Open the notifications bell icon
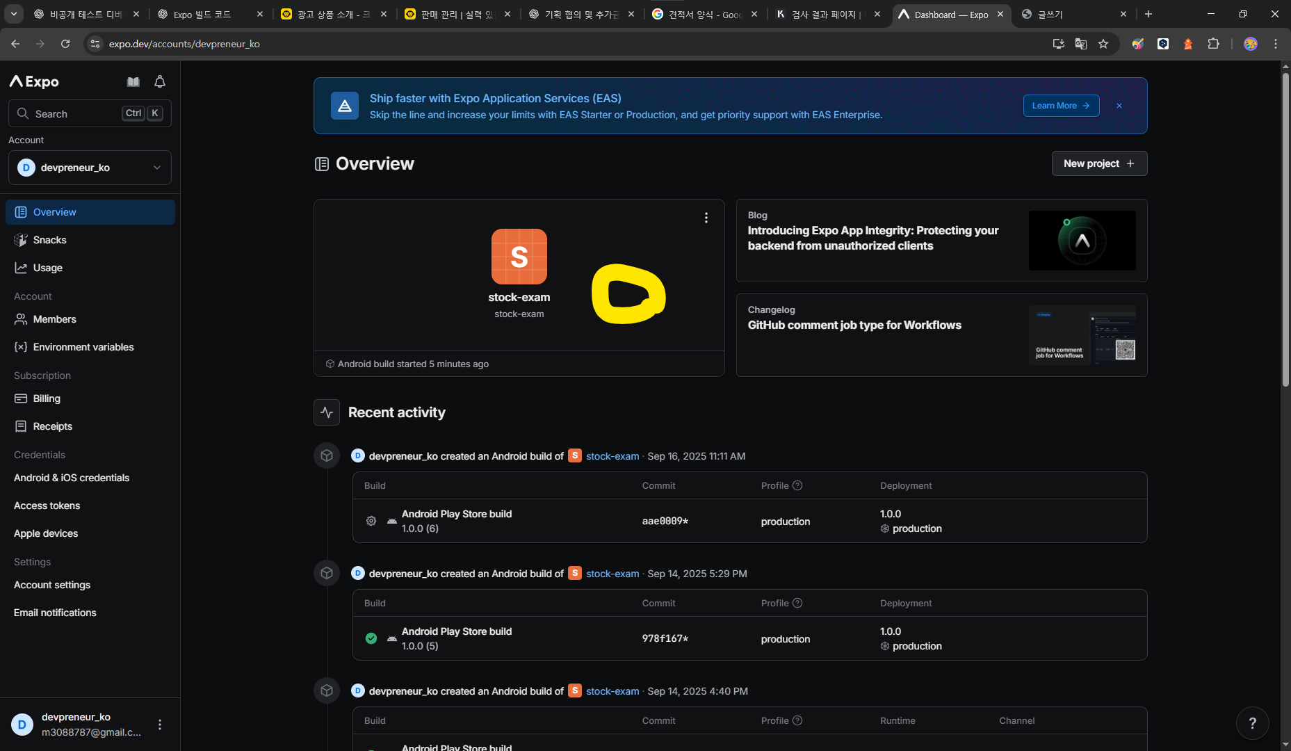 tap(160, 81)
